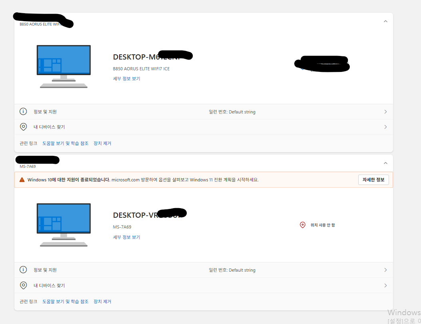Image resolution: width=421 pixels, height=324 pixels.
Task: Expand 정보 및 지원 arrow in B850 AORUS card
Action: pyautogui.click(x=385, y=111)
